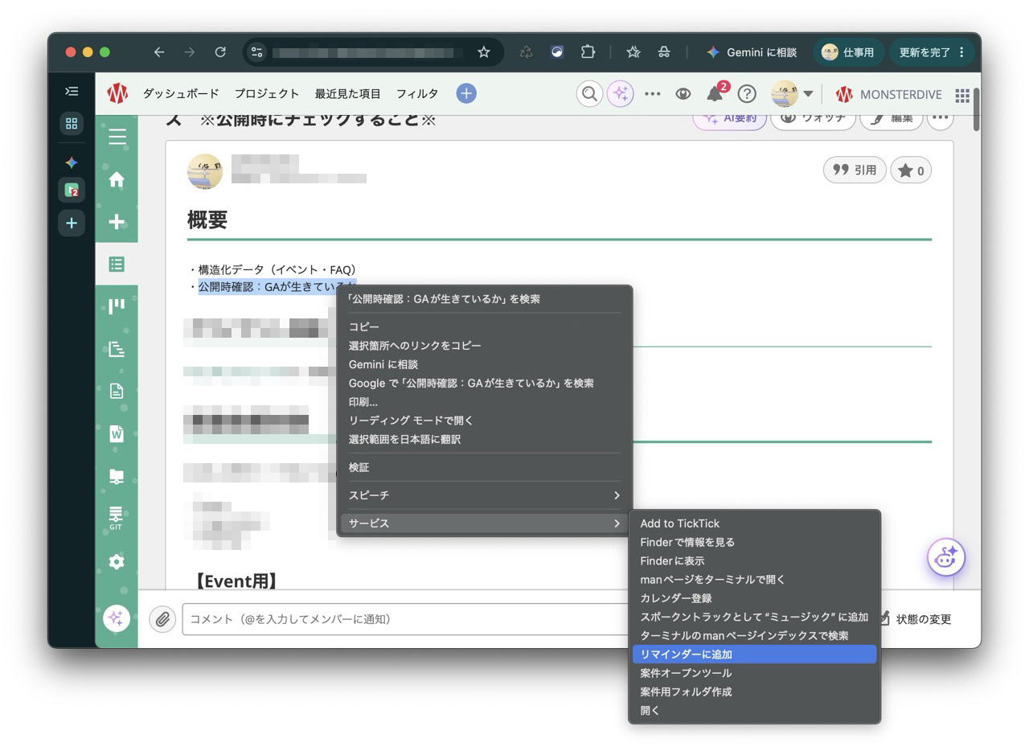Click the 引用 quote button

click(855, 170)
